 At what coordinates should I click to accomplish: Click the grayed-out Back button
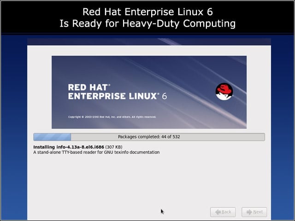click(x=223, y=212)
